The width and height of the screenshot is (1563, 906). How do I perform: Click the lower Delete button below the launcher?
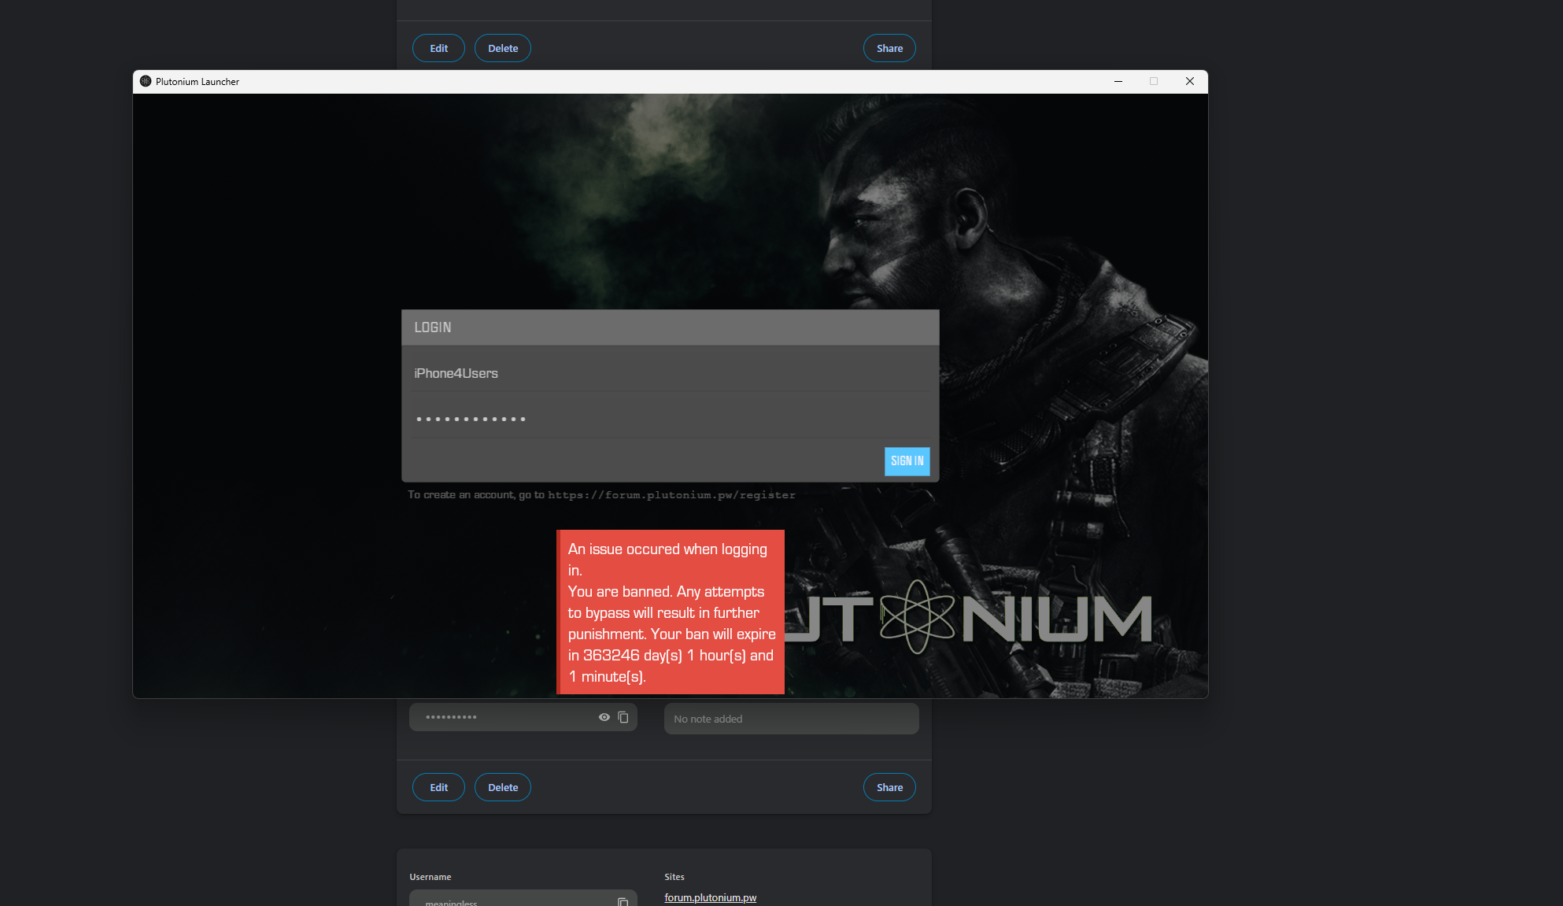click(x=503, y=787)
